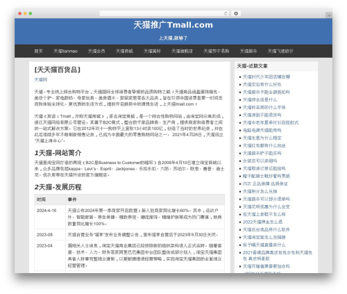The image size is (347, 294).
Task: Open article 天猫红包都有什么玩法
Action: 264,145
